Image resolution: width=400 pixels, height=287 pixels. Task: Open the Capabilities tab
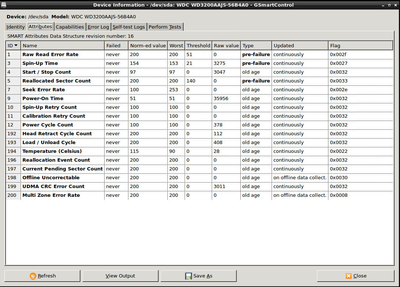pyautogui.click(x=70, y=27)
